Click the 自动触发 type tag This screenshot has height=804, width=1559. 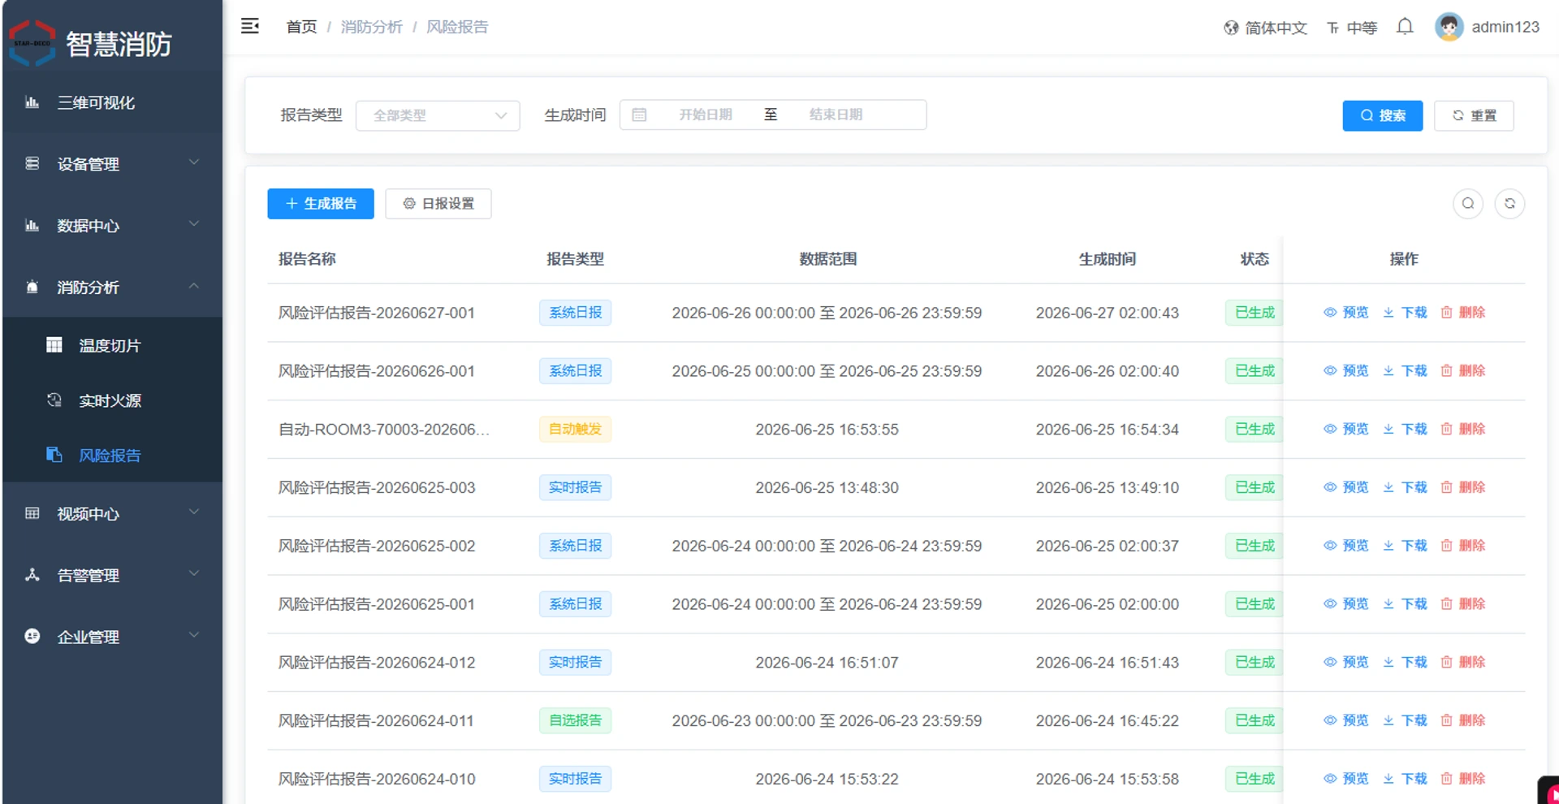point(575,429)
